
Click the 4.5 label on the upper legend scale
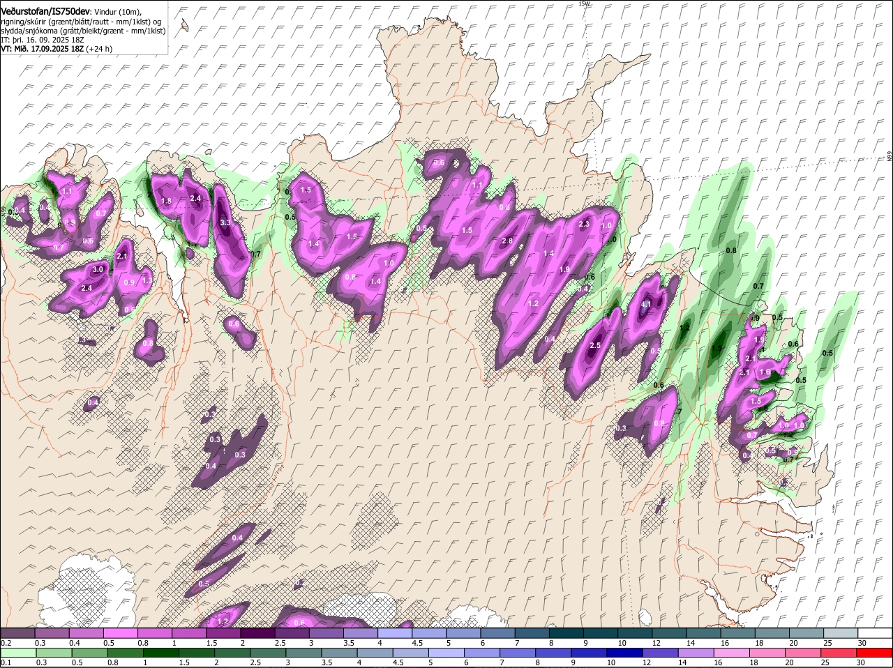pos(417,643)
